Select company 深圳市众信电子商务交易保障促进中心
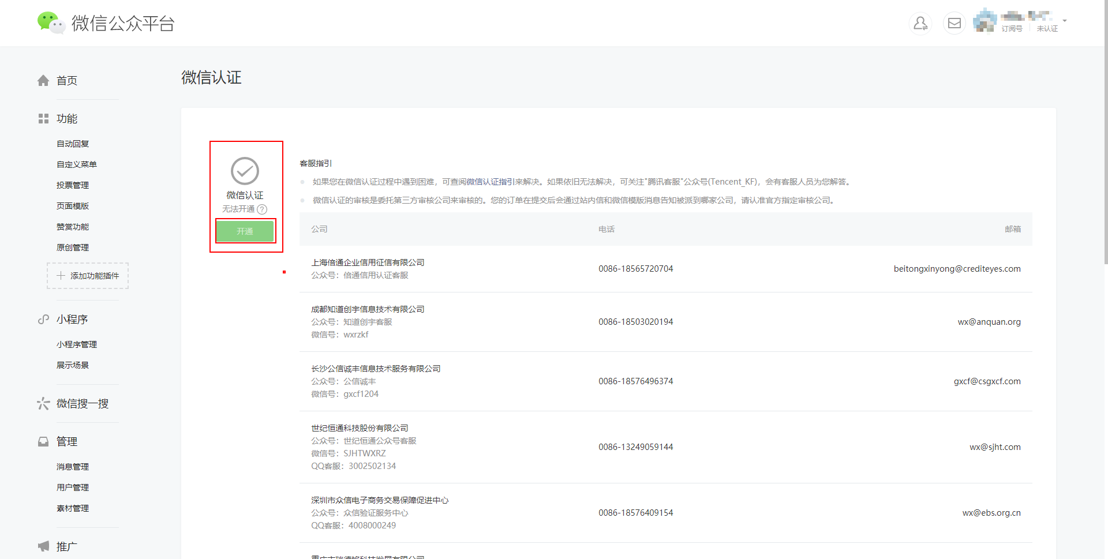Image resolution: width=1108 pixels, height=559 pixels. 380,500
